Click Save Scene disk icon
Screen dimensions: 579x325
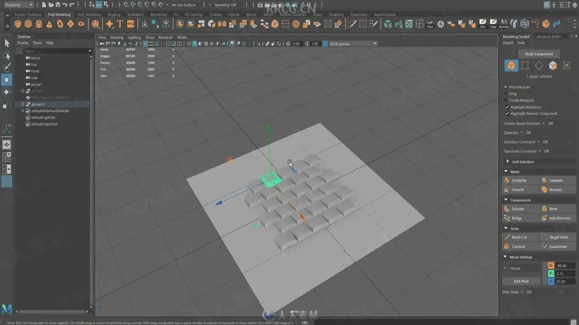(x=58, y=5)
